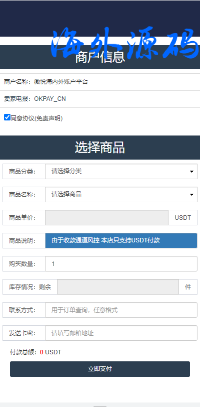Select the 商品单价 price field

tap(107, 217)
